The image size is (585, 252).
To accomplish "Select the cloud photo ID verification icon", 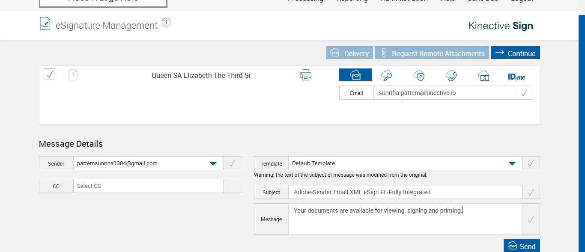I will [484, 76].
